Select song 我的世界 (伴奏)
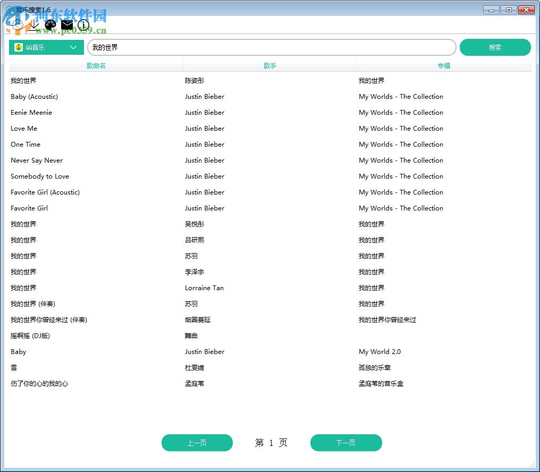 [x=33, y=304]
